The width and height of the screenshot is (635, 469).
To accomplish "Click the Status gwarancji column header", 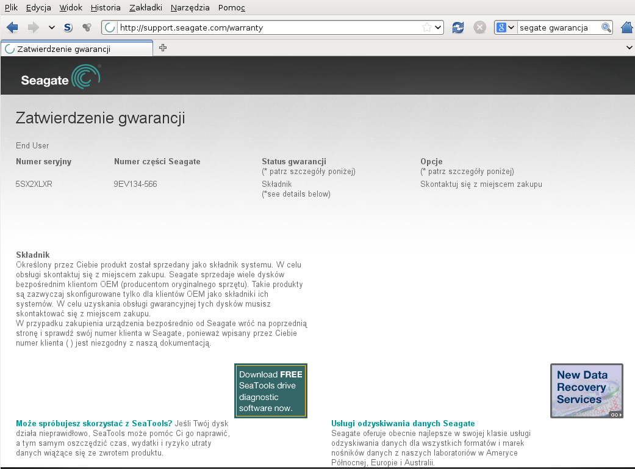I will [294, 161].
